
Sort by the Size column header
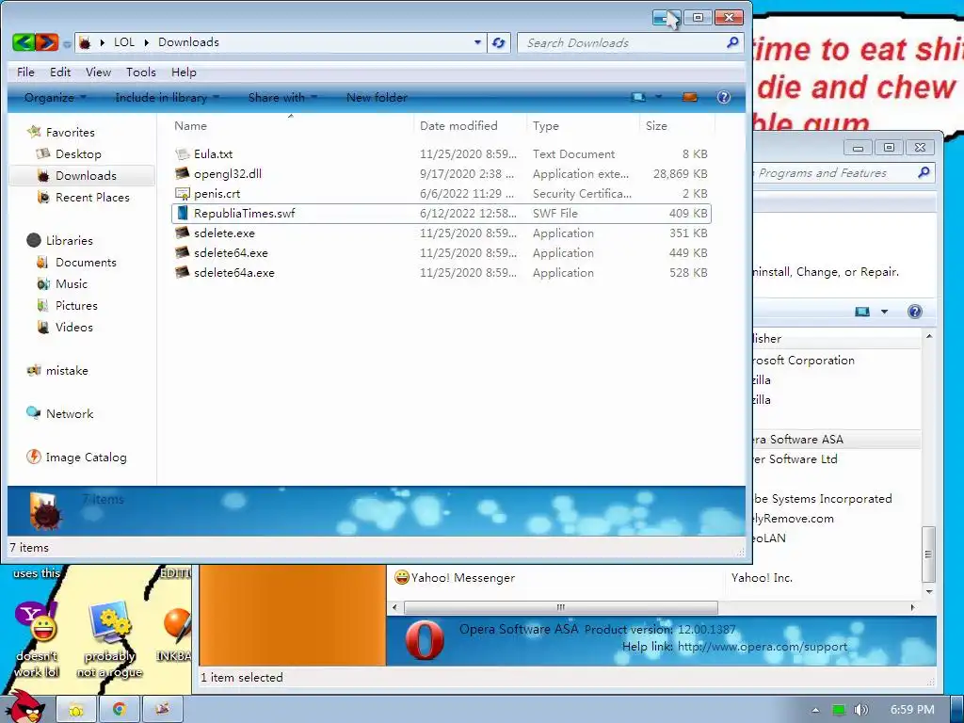[x=656, y=126]
